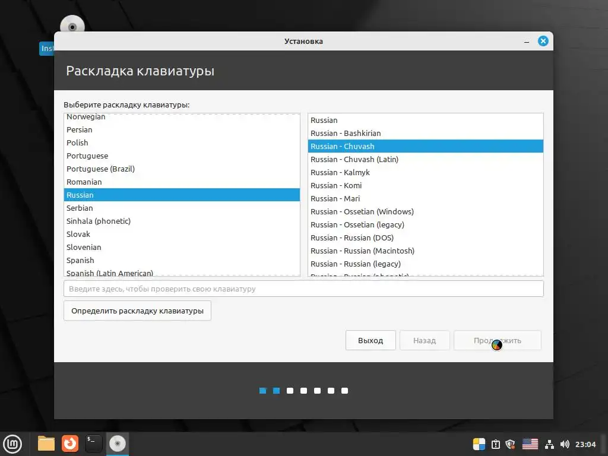Click the Продолжить button
608x456 pixels.
(x=497, y=340)
